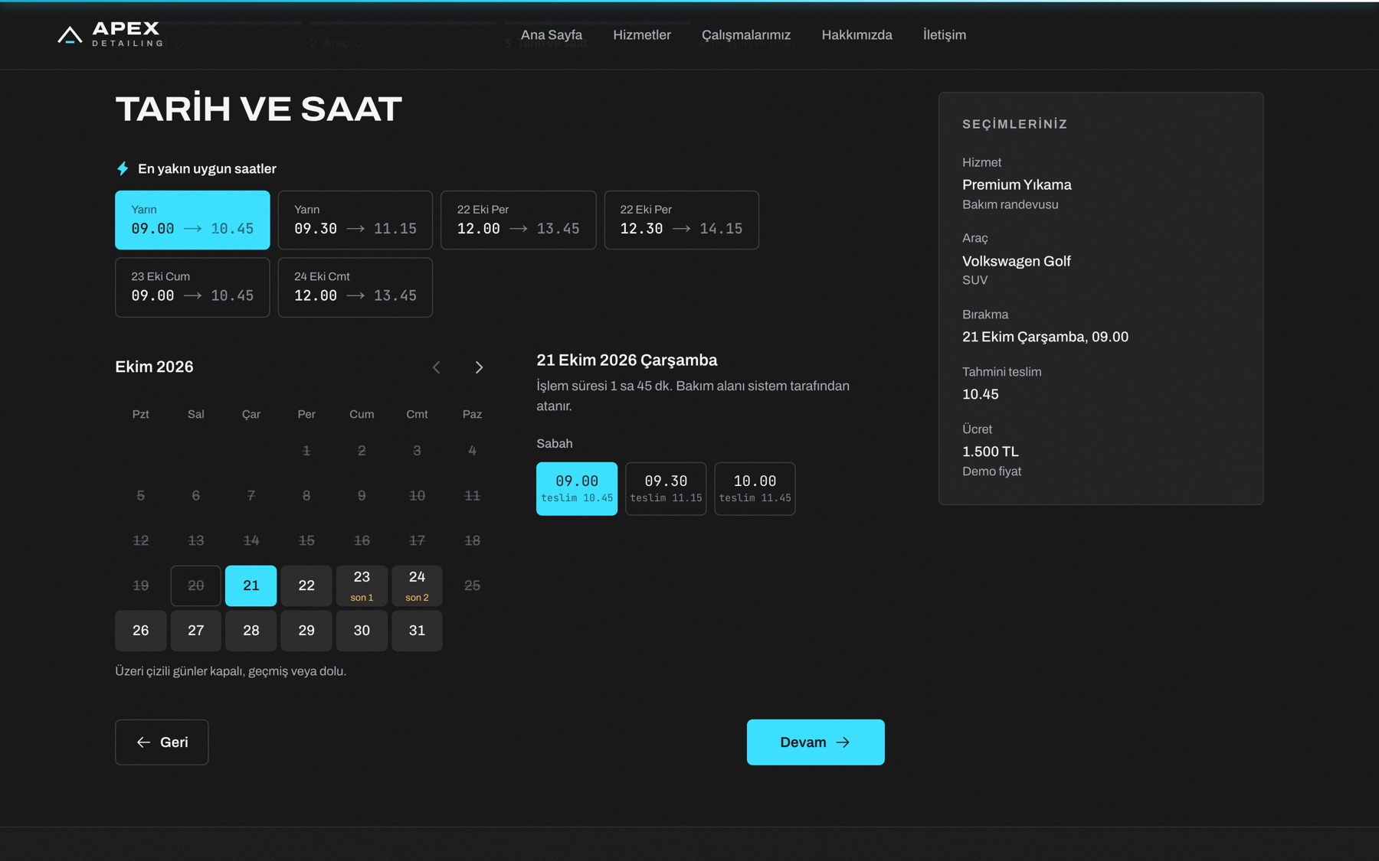This screenshot has width=1379, height=861.
Task: Select Yarın 09.30 to 11.15 quick slot
Action: (355, 220)
